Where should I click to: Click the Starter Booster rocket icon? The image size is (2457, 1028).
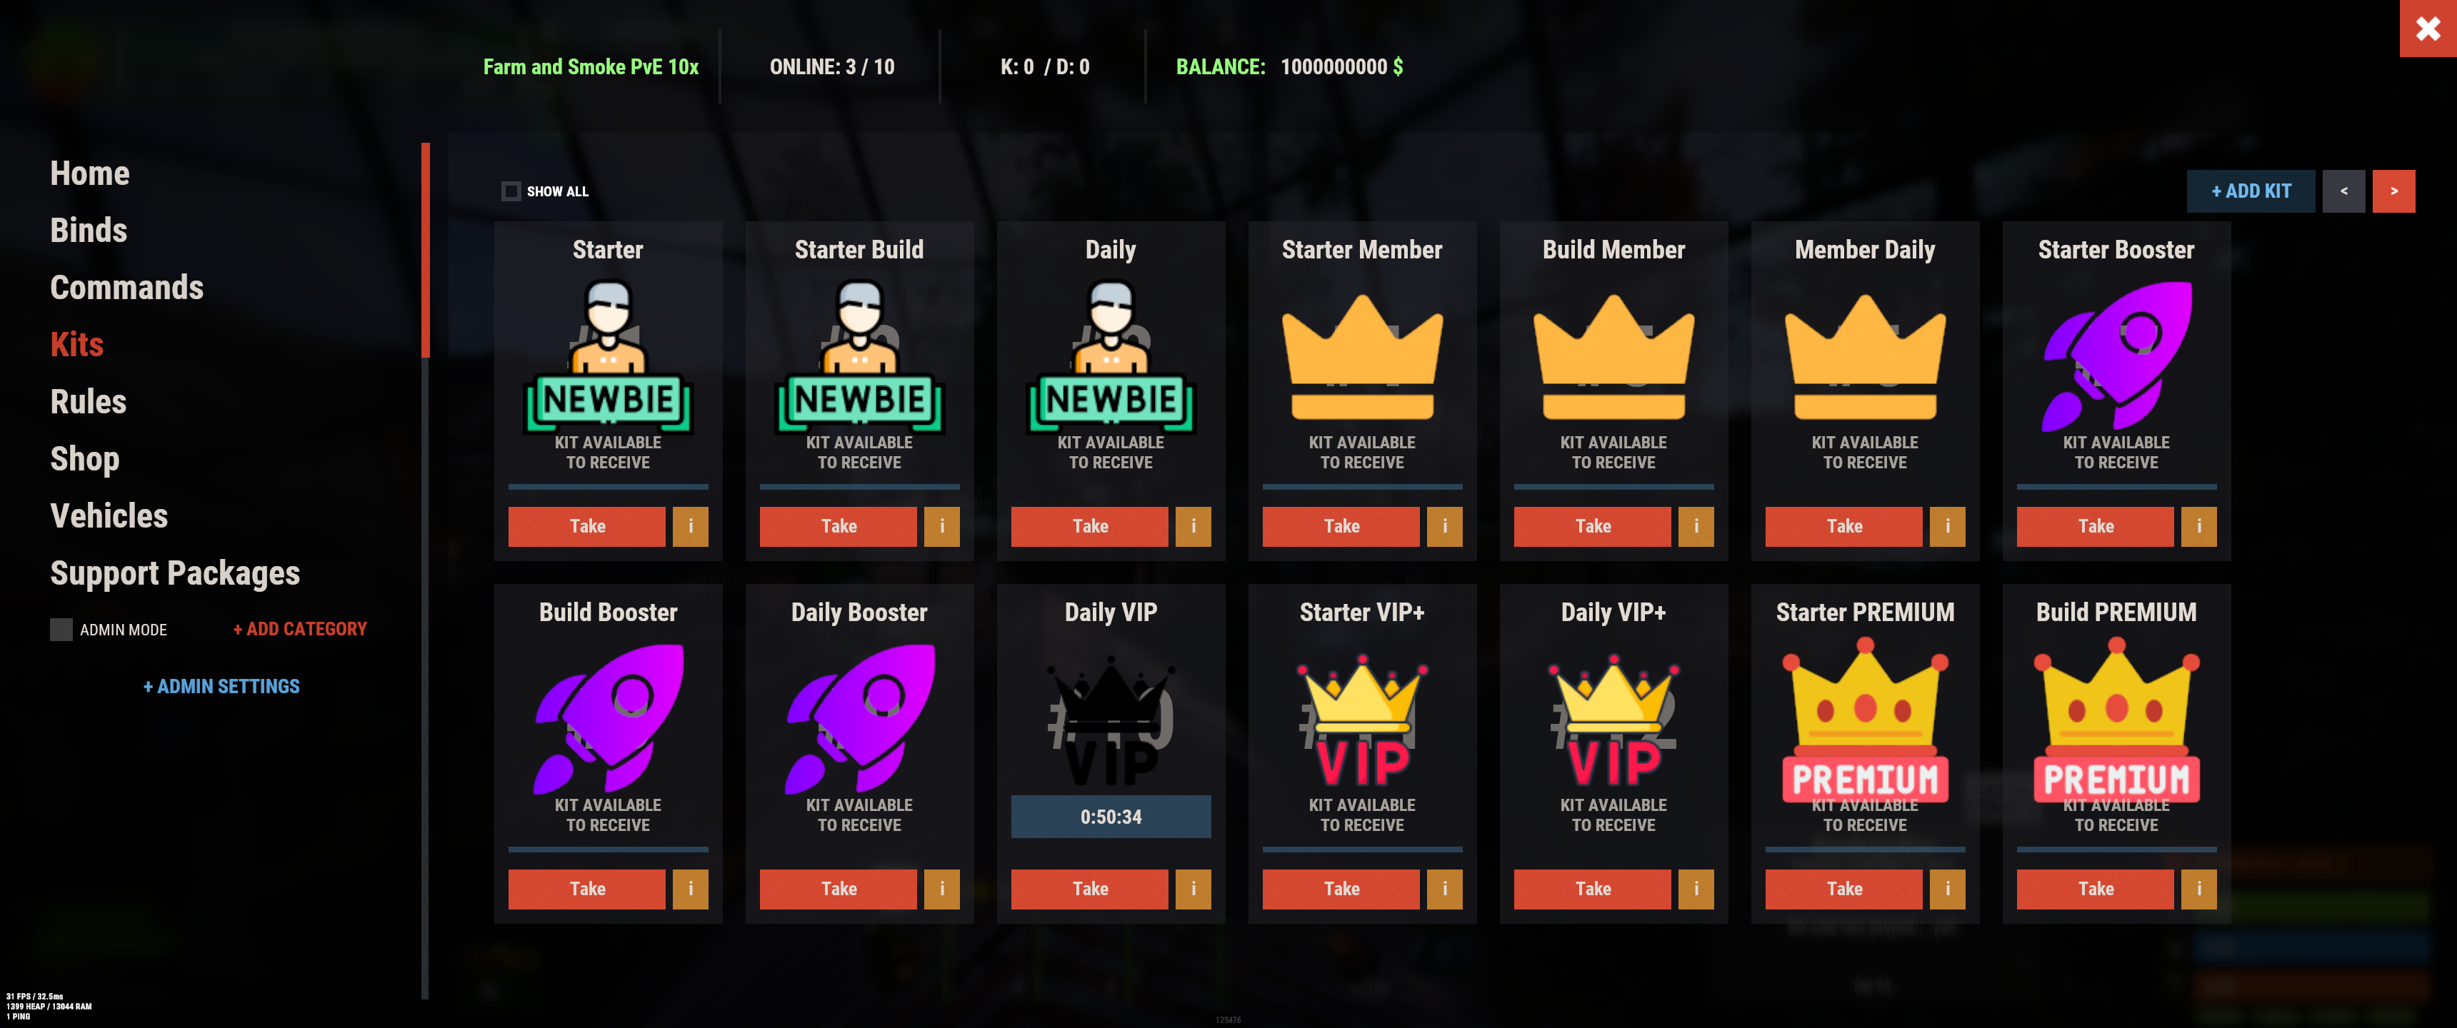(2116, 356)
